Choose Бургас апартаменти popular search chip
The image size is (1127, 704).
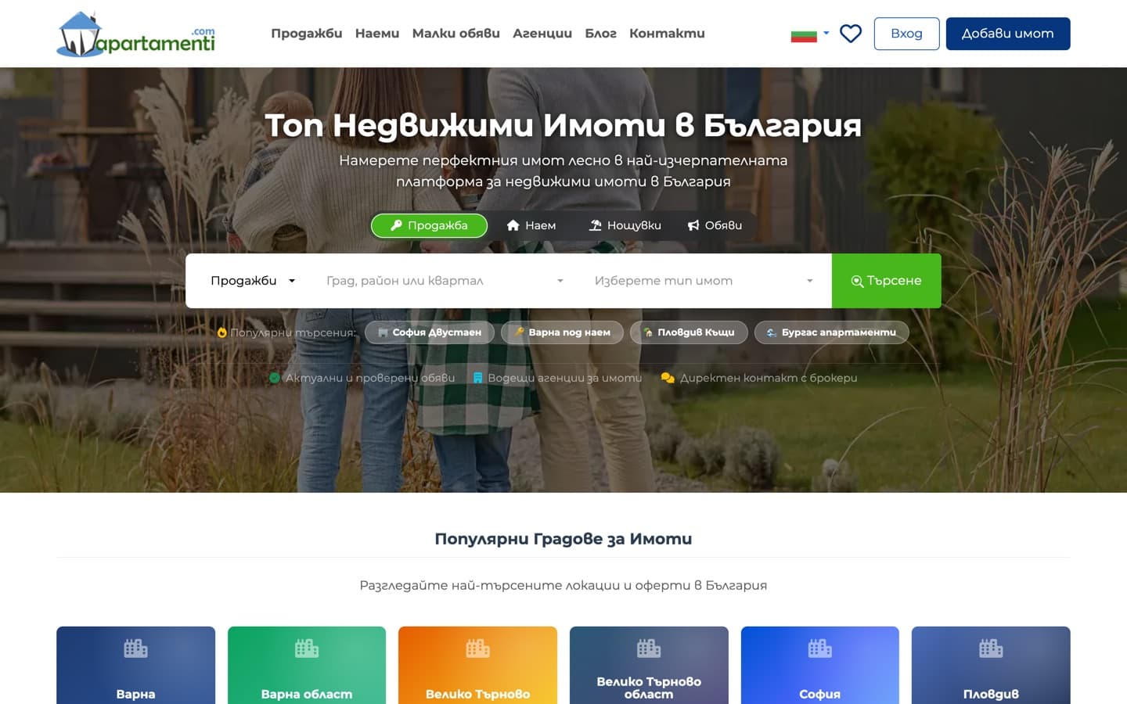[831, 332]
